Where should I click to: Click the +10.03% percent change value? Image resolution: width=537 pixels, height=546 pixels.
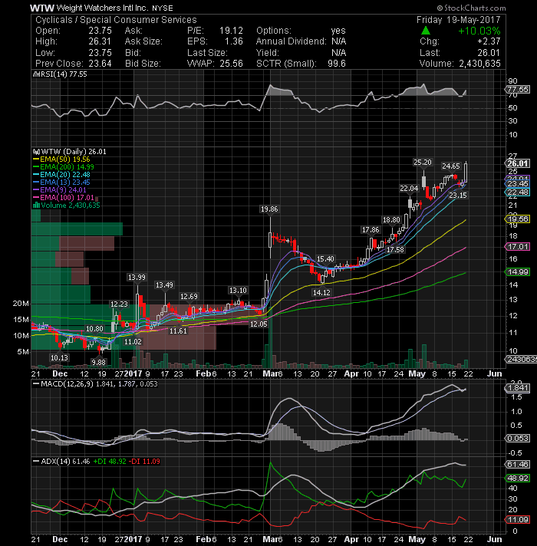click(479, 31)
